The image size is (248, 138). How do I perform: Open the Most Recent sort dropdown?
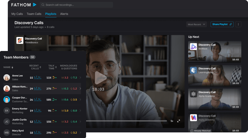point(197,24)
